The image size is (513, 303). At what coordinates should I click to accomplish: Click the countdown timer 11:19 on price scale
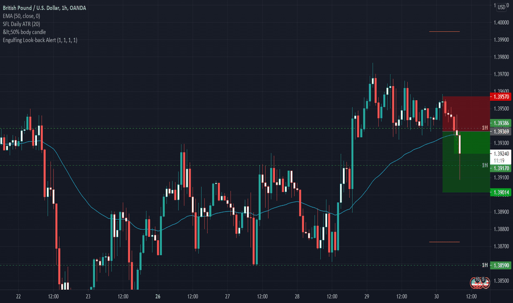499,160
